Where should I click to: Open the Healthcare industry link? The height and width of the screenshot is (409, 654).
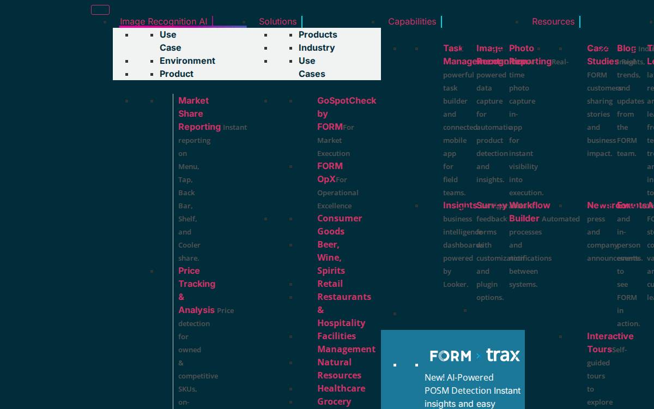pos(341,388)
